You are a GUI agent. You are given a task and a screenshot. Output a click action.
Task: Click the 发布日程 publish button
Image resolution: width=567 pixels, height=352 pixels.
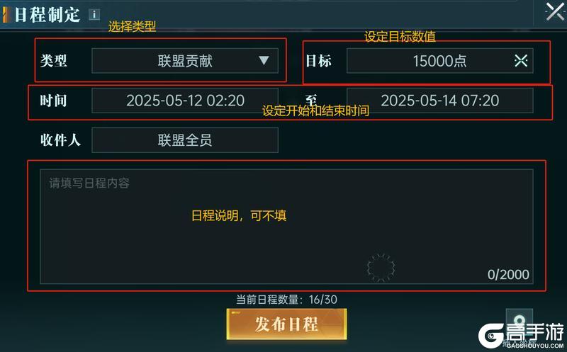(286, 324)
